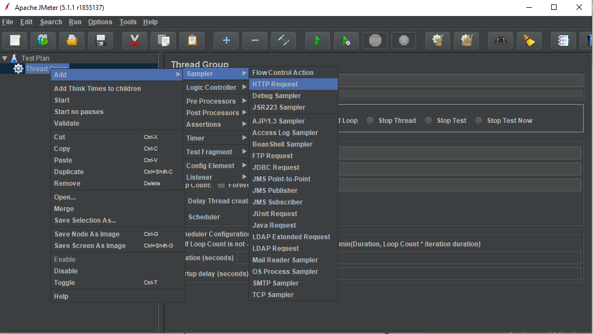
Task: Click the New test plan toolbar icon
Action: point(15,40)
